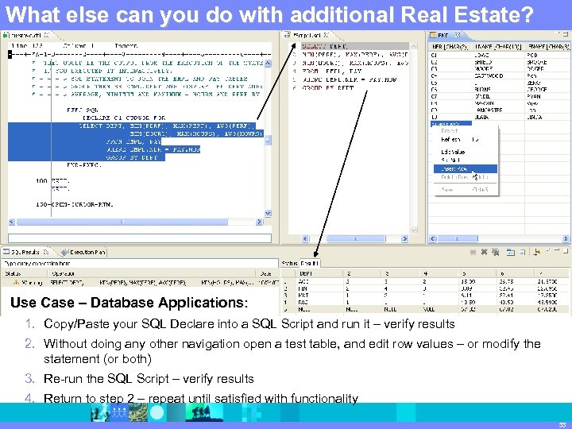Image resolution: width=572 pixels, height=429 pixels.
Task: Click the FIN department row in results
Action: (425, 288)
